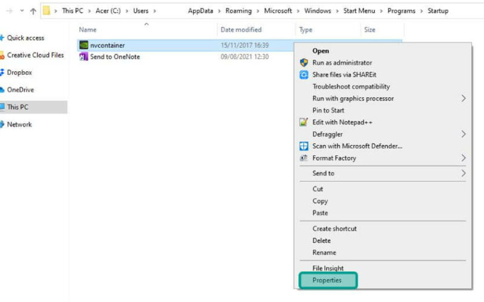Open Quick access in sidebar

click(x=25, y=38)
